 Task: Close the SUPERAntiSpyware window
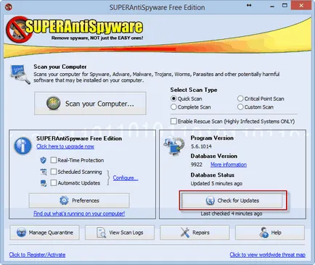301,5
